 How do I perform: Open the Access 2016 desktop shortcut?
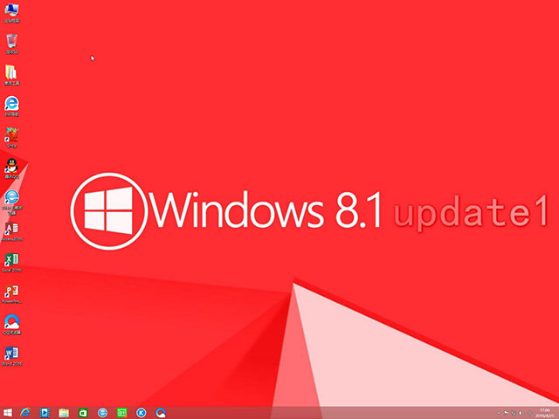(12, 229)
